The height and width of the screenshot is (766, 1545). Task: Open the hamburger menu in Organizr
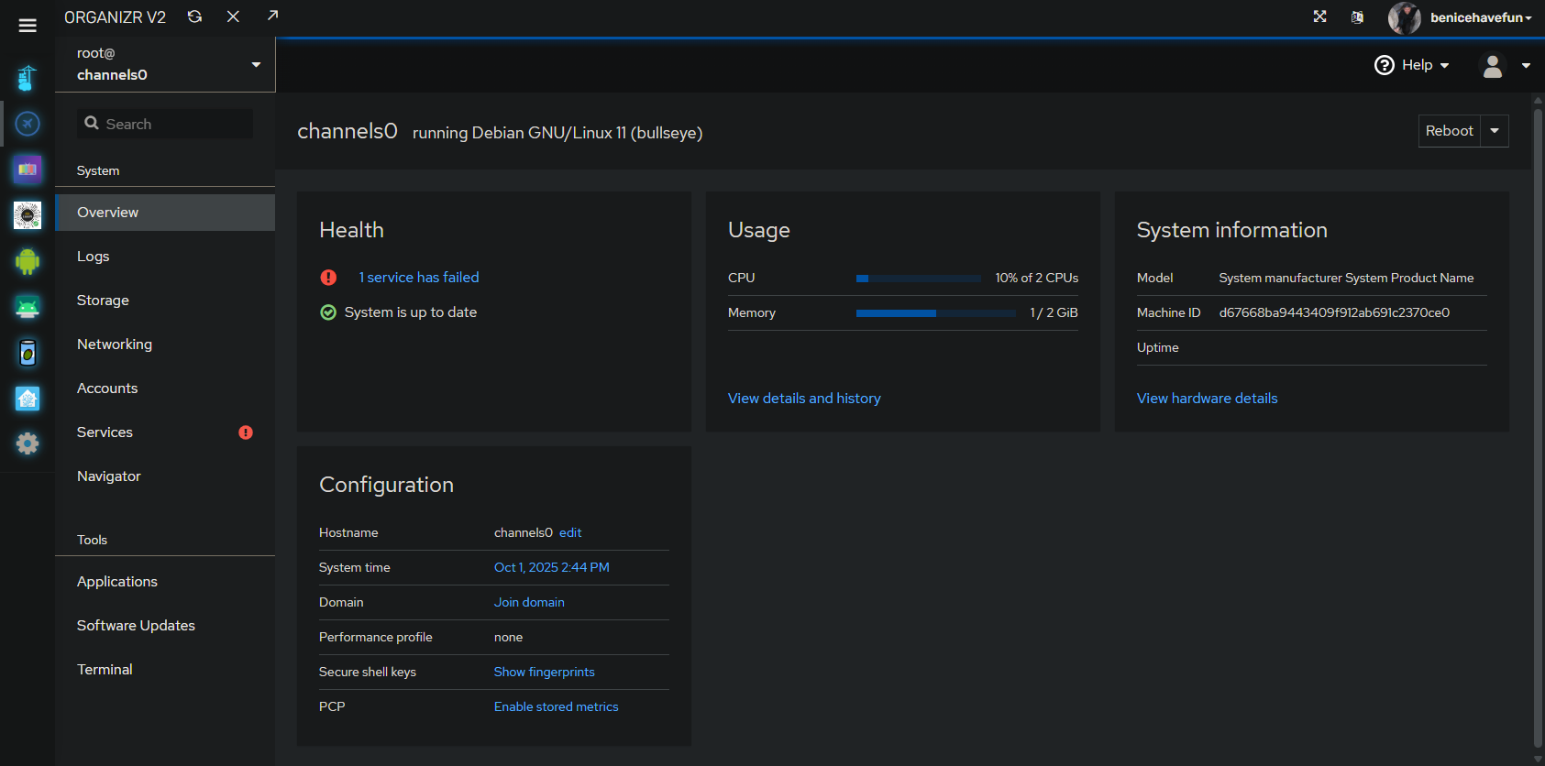click(x=28, y=26)
